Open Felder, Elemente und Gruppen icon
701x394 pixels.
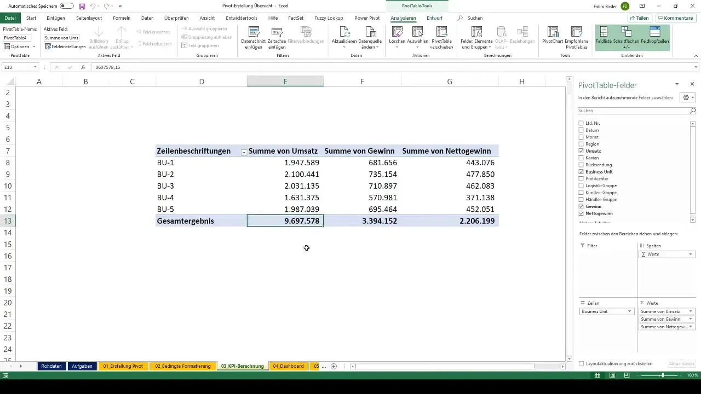pyautogui.click(x=476, y=31)
